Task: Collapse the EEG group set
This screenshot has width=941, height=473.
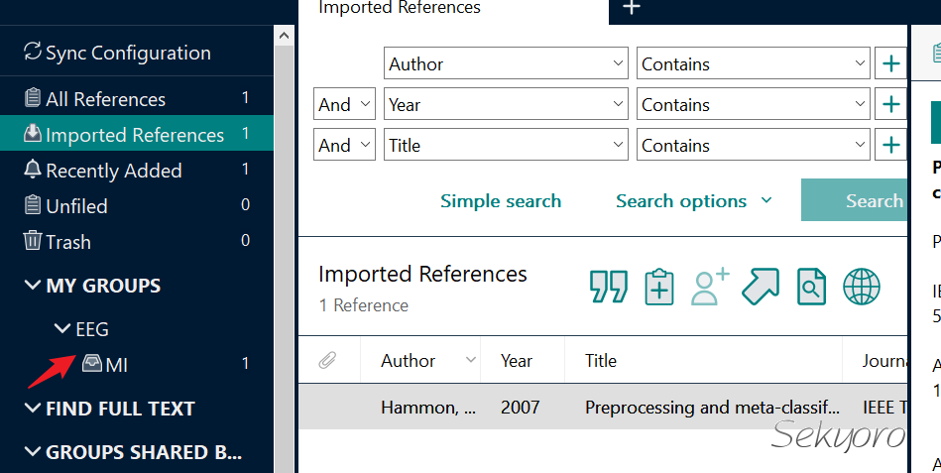Action: click(x=61, y=329)
